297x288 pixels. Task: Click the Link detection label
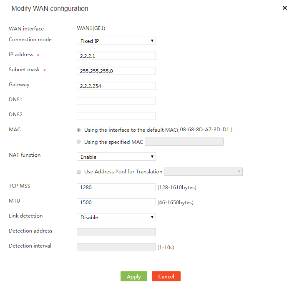(25, 216)
